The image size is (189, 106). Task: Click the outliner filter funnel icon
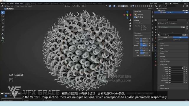coord(184,6)
